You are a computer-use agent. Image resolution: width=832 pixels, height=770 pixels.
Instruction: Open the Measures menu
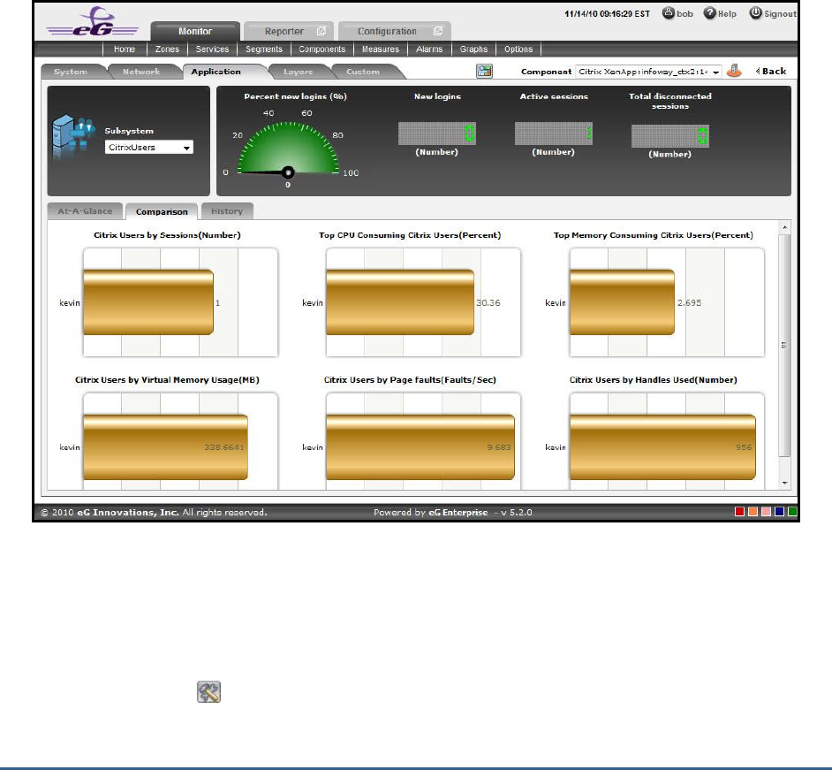tap(381, 50)
